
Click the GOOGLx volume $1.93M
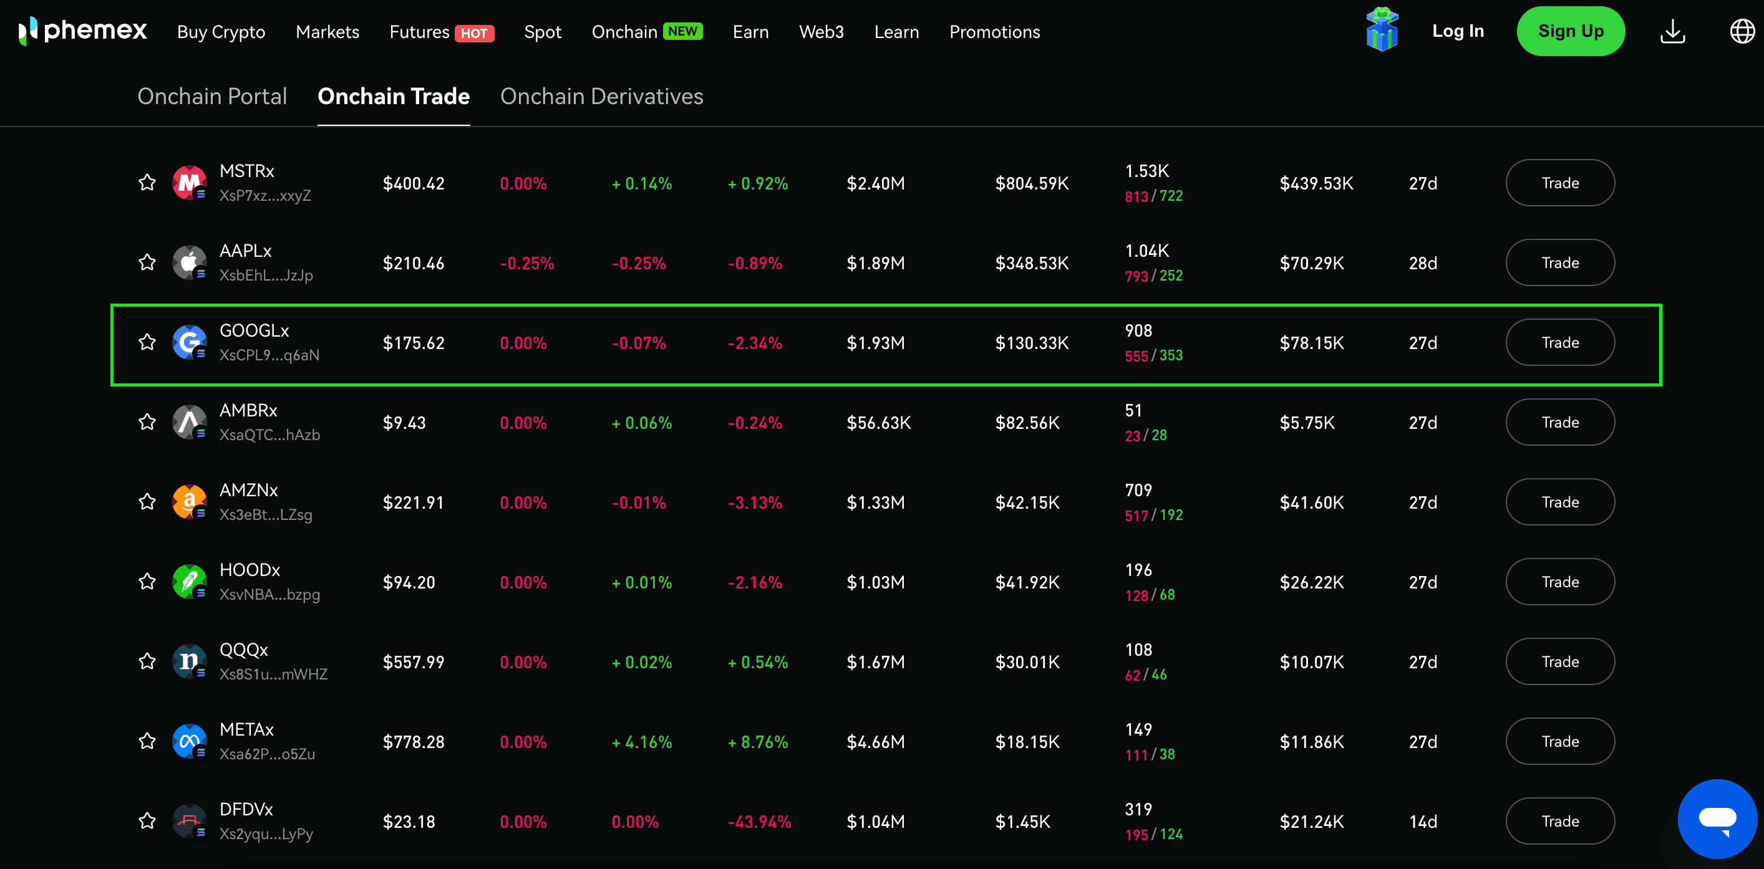(x=876, y=343)
